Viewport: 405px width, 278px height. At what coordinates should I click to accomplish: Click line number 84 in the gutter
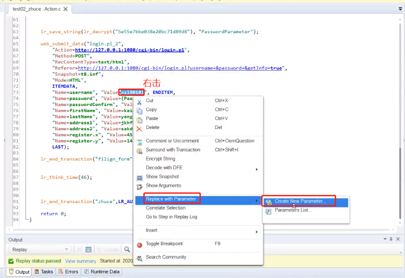coord(16,159)
